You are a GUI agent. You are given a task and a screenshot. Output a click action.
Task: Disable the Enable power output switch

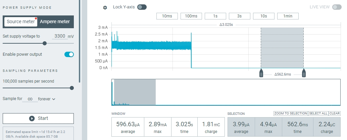click(x=69, y=54)
